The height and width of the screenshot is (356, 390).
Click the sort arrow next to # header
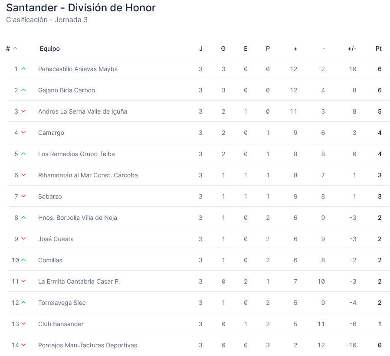coord(15,49)
